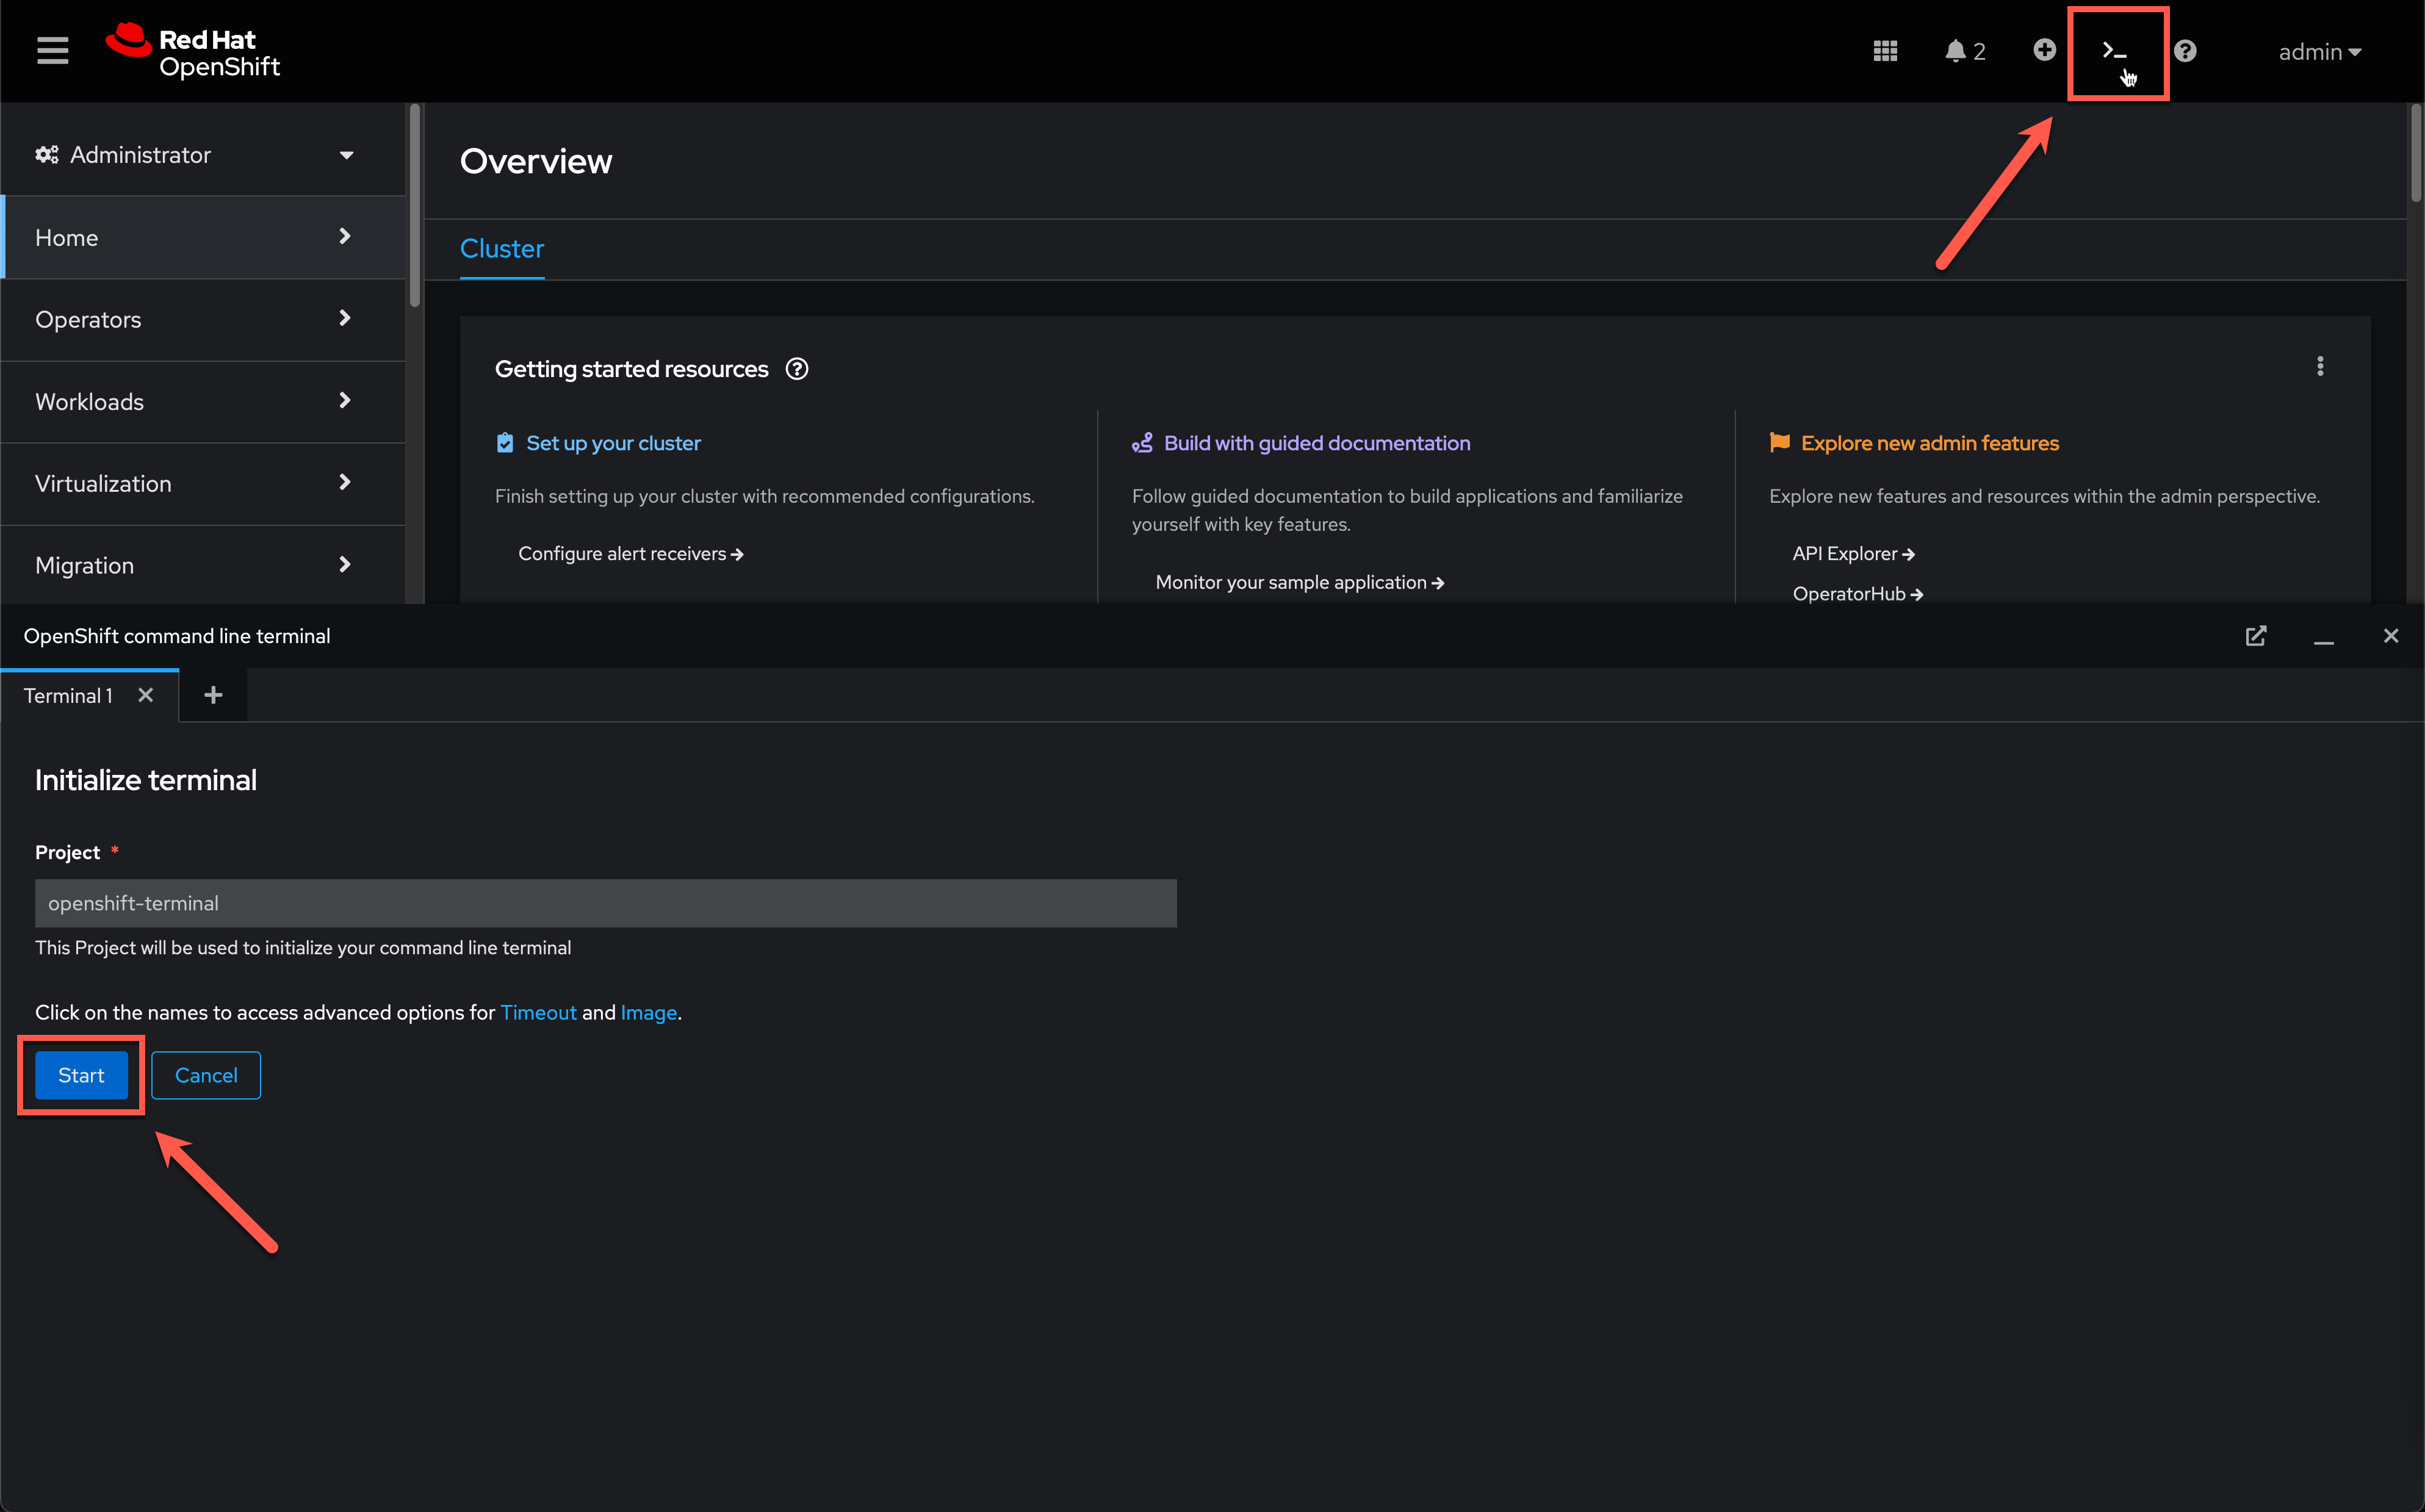The width and height of the screenshot is (2425, 1512).
Task: Open the Getting started kebab menu
Action: tap(2320, 367)
